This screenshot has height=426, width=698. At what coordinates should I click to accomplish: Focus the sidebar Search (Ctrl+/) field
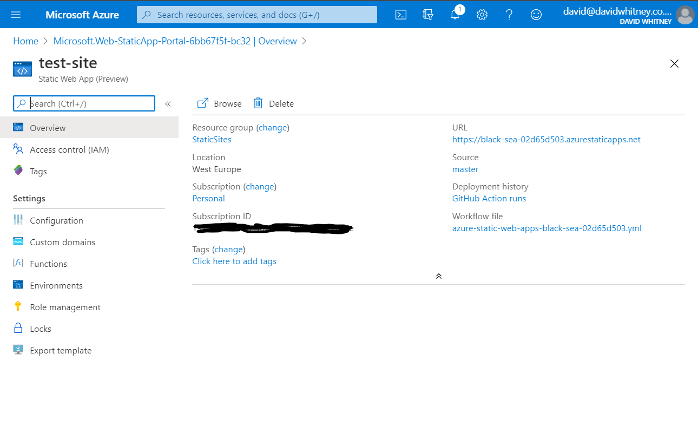pyautogui.click(x=84, y=103)
